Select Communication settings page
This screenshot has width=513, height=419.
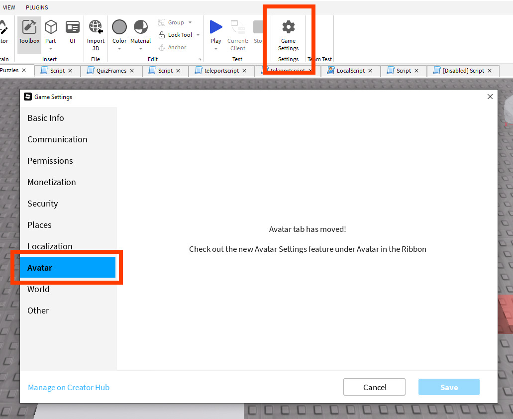pos(68,139)
